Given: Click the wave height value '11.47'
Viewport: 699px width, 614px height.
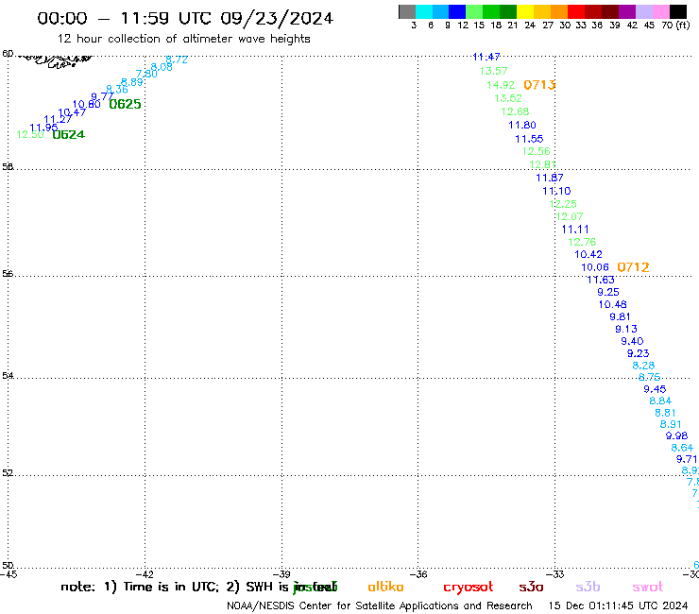Looking at the screenshot, I should pos(486,57).
